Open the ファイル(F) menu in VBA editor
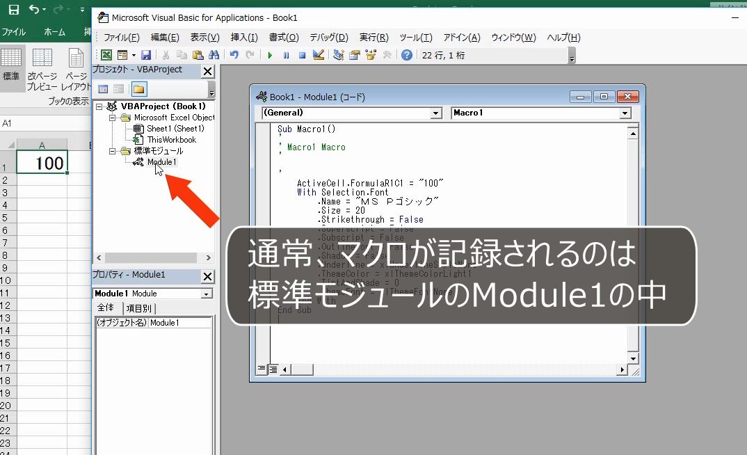This screenshot has height=455, width=747. tap(122, 37)
